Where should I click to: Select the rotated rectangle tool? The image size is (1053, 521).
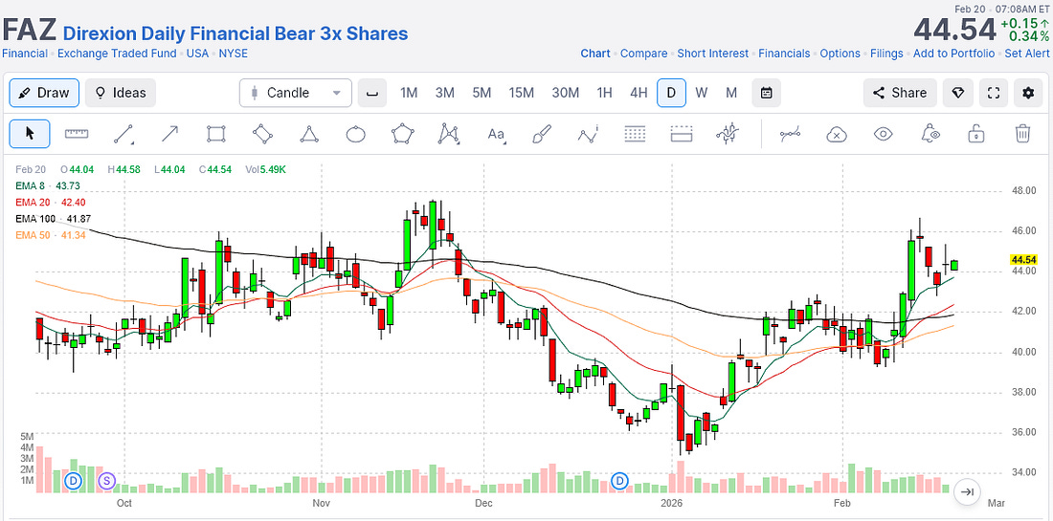pos(262,134)
